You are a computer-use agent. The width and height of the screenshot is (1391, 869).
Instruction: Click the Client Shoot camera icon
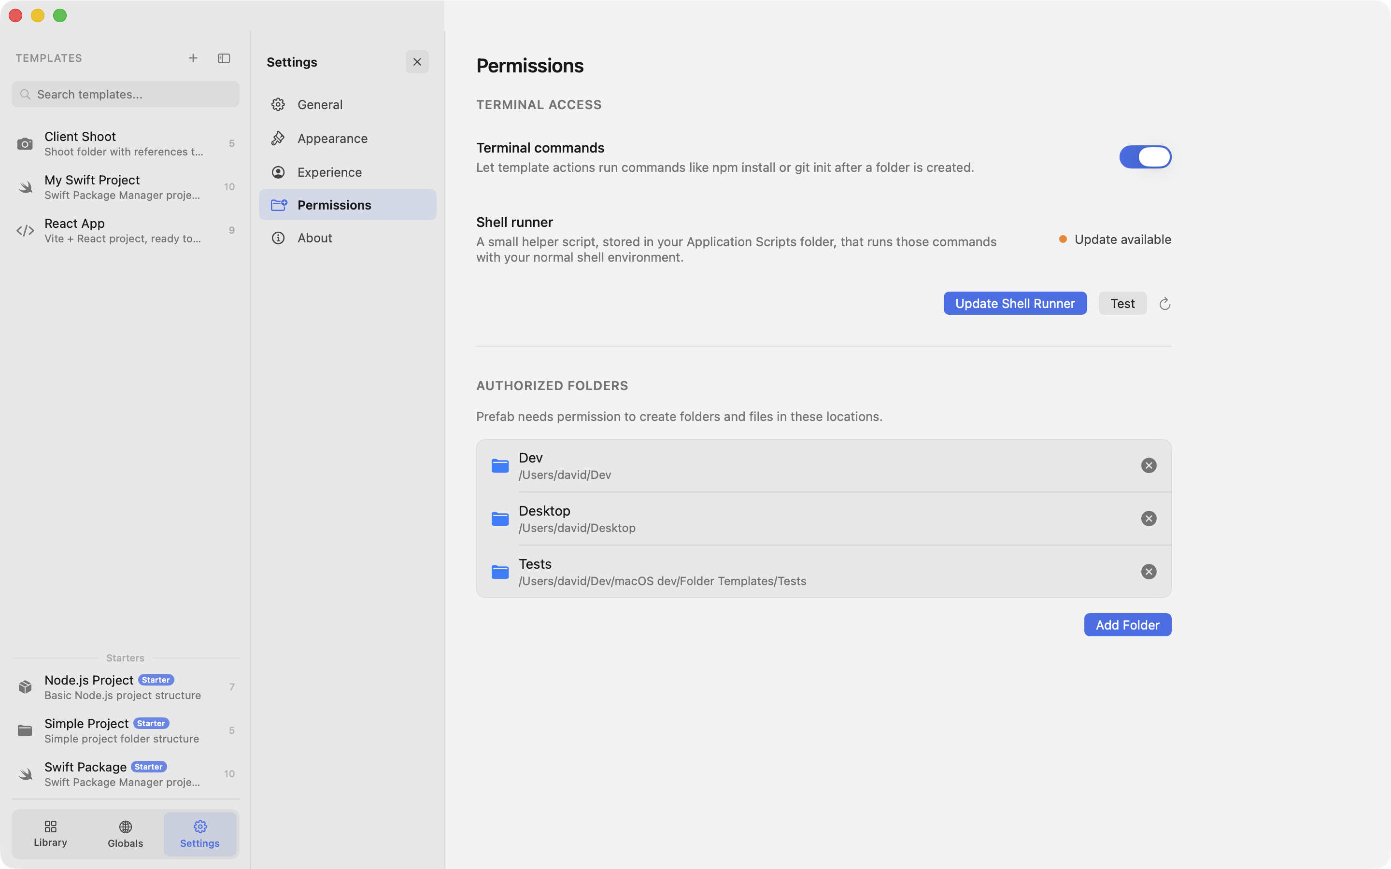pyautogui.click(x=25, y=144)
